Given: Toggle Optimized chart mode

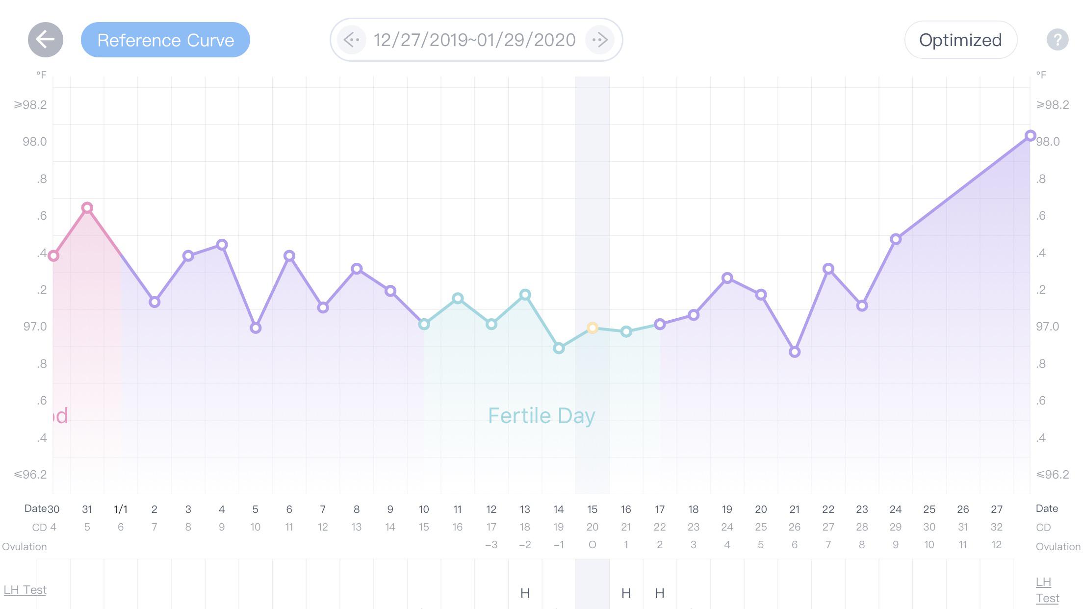Looking at the screenshot, I should 960,40.
